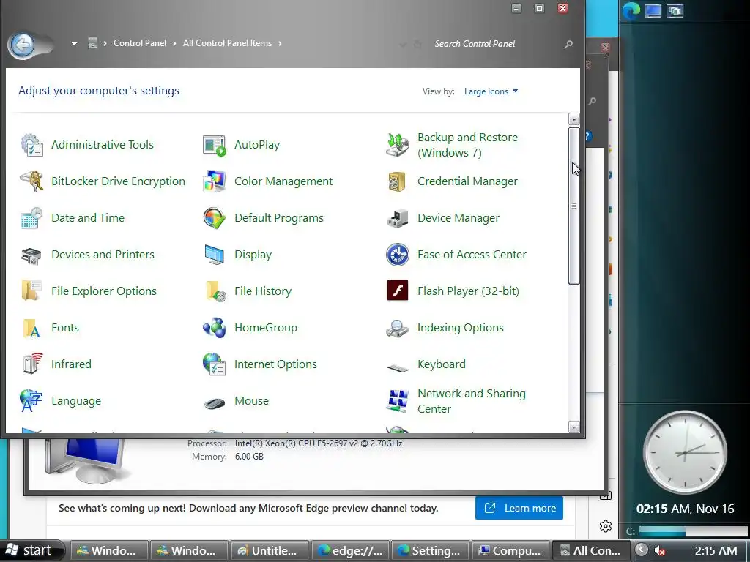Open the Device Manager icon

point(398,218)
